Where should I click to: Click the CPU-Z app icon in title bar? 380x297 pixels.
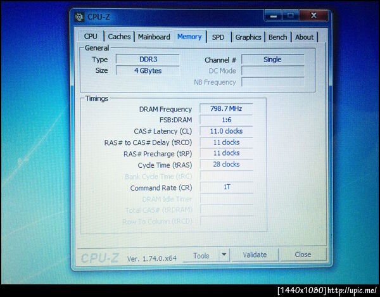coord(80,16)
